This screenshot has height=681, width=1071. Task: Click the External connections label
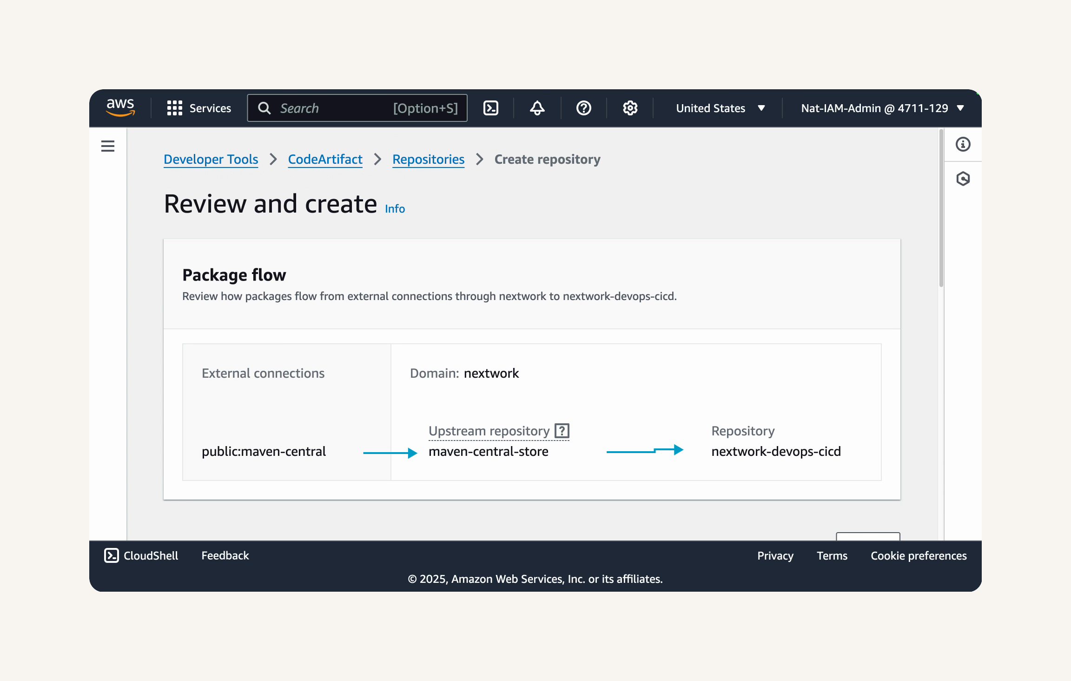(263, 373)
